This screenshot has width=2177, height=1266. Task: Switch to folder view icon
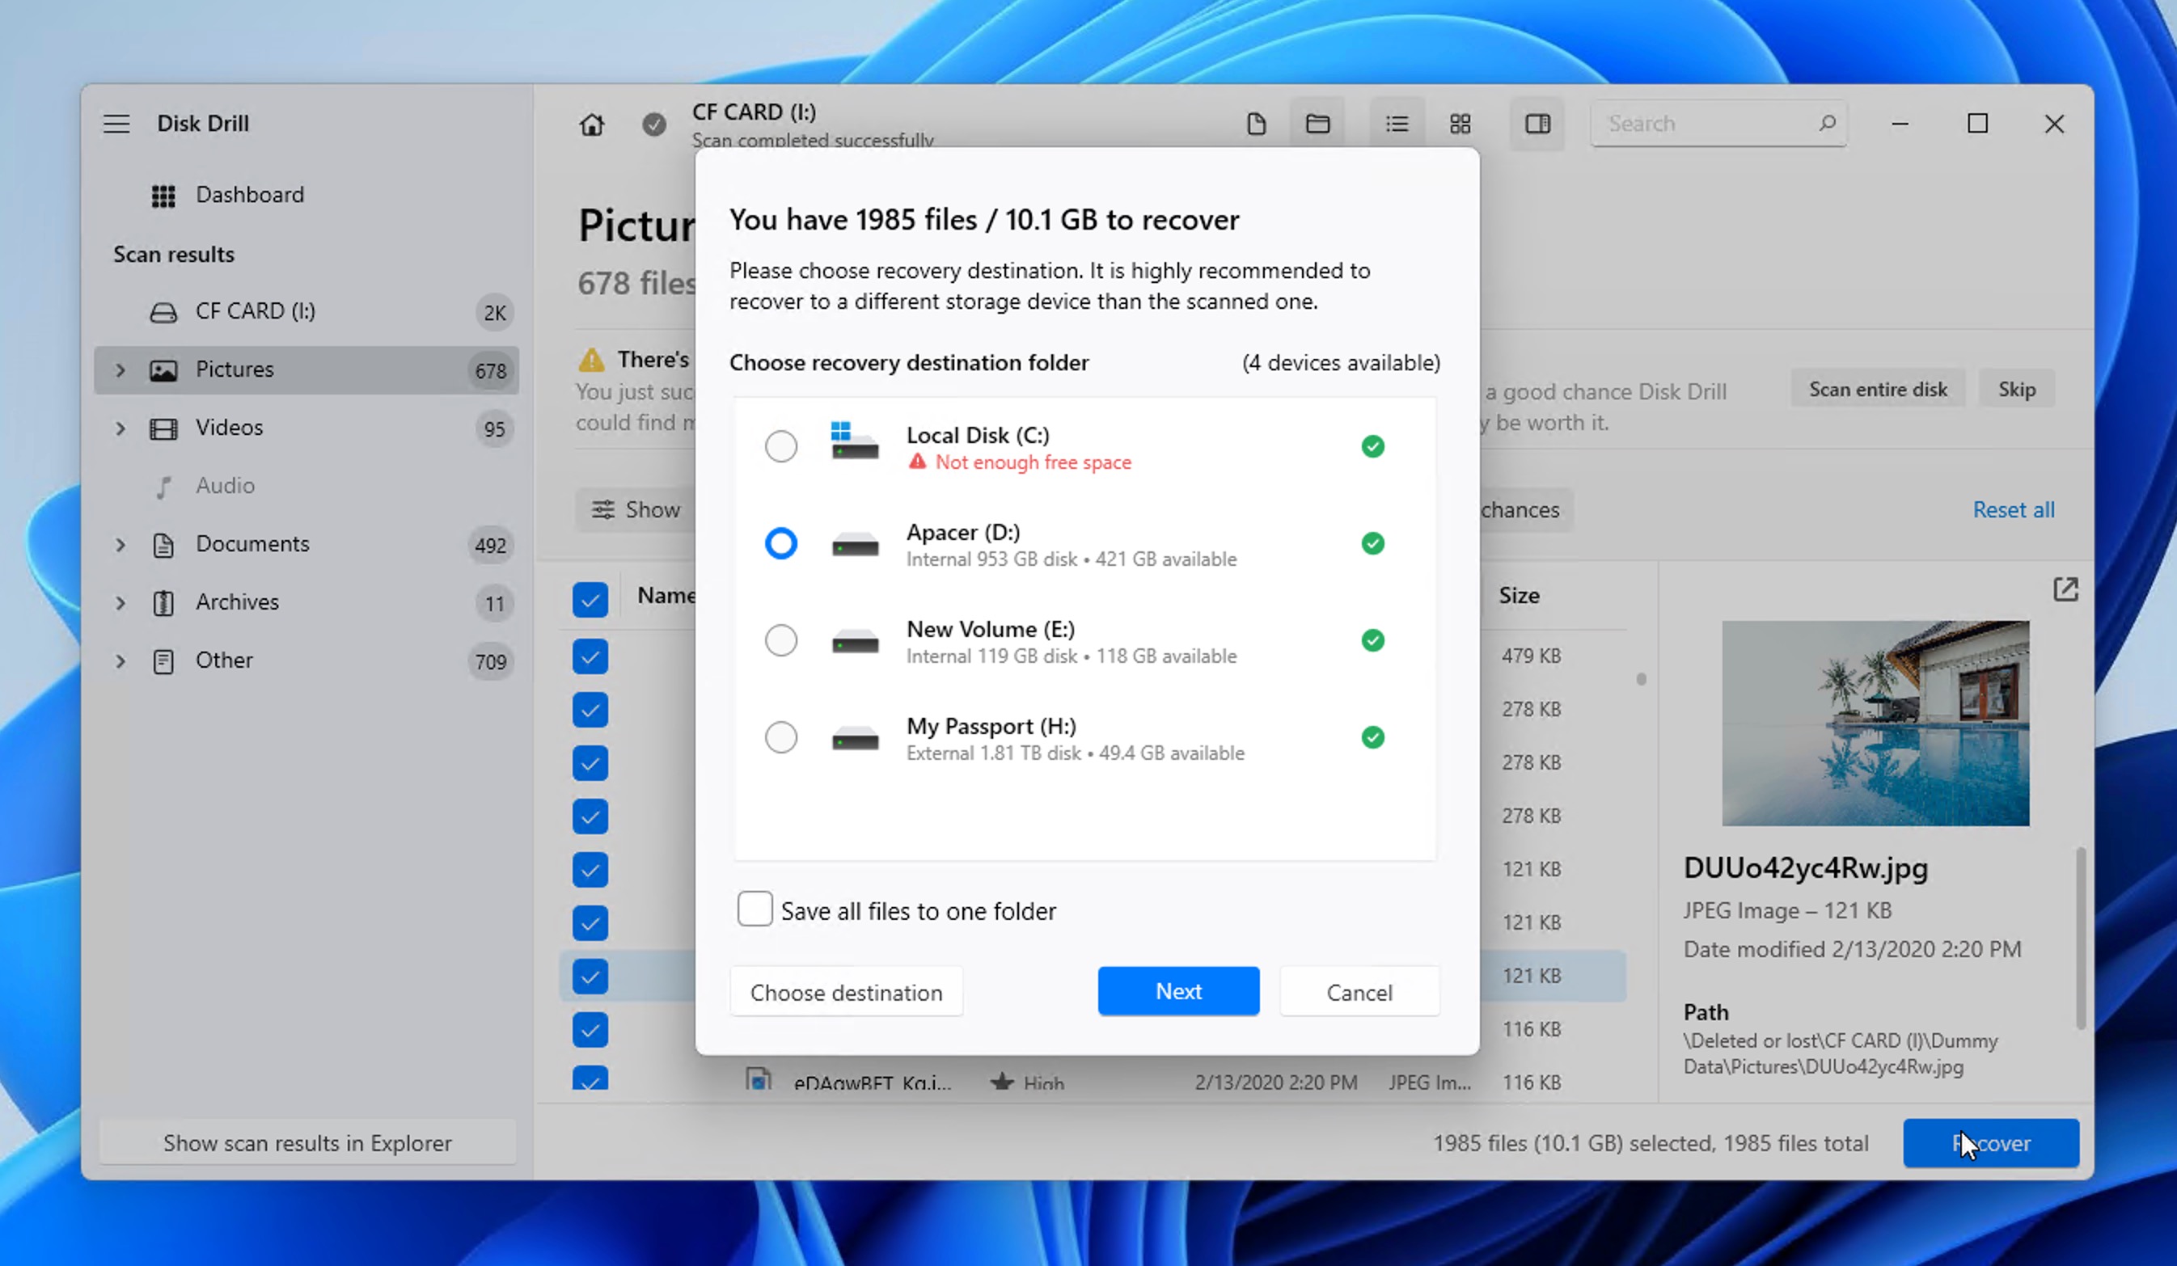(x=1317, y=124)
